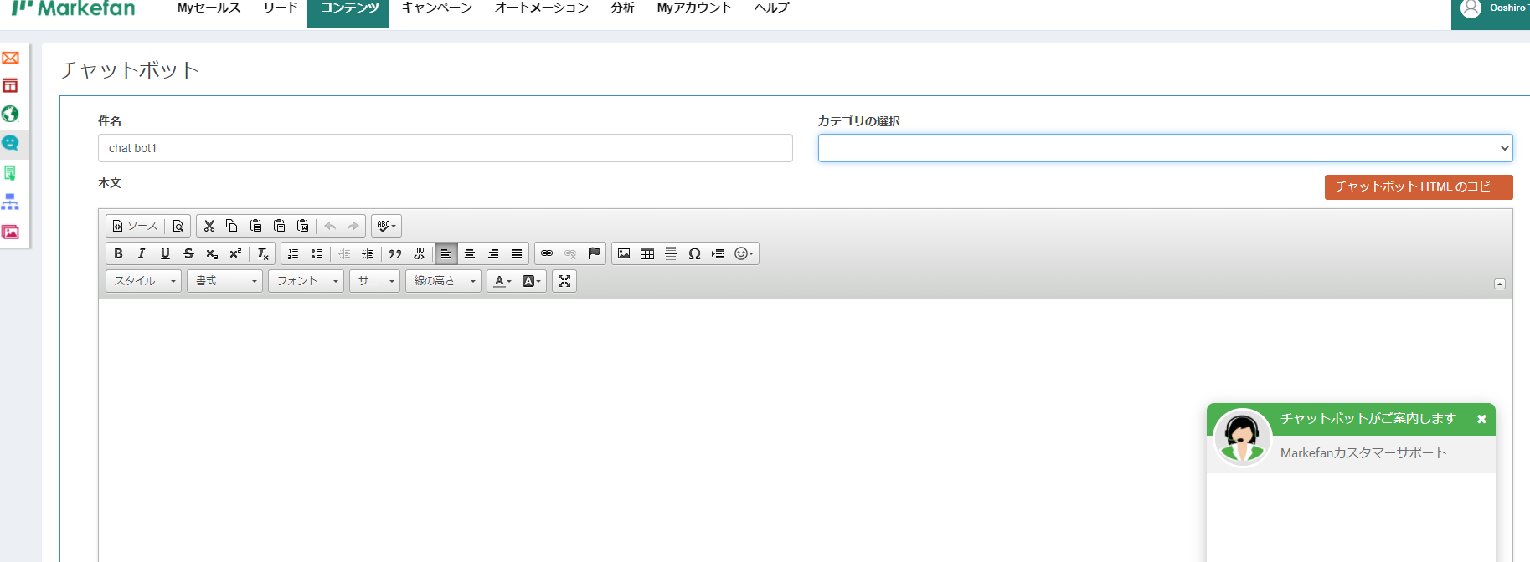Insert an anchor with the flag icon

click(594, 253)
